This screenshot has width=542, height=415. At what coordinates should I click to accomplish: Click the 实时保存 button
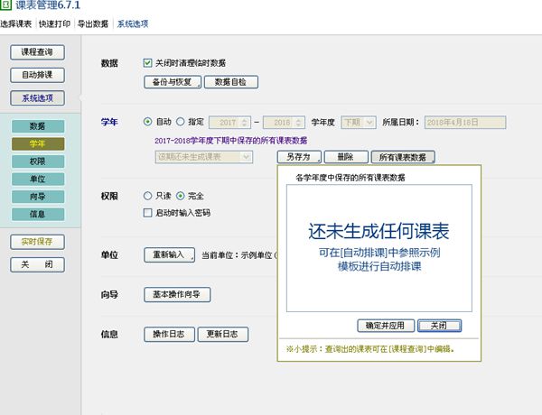click(37, 242)
